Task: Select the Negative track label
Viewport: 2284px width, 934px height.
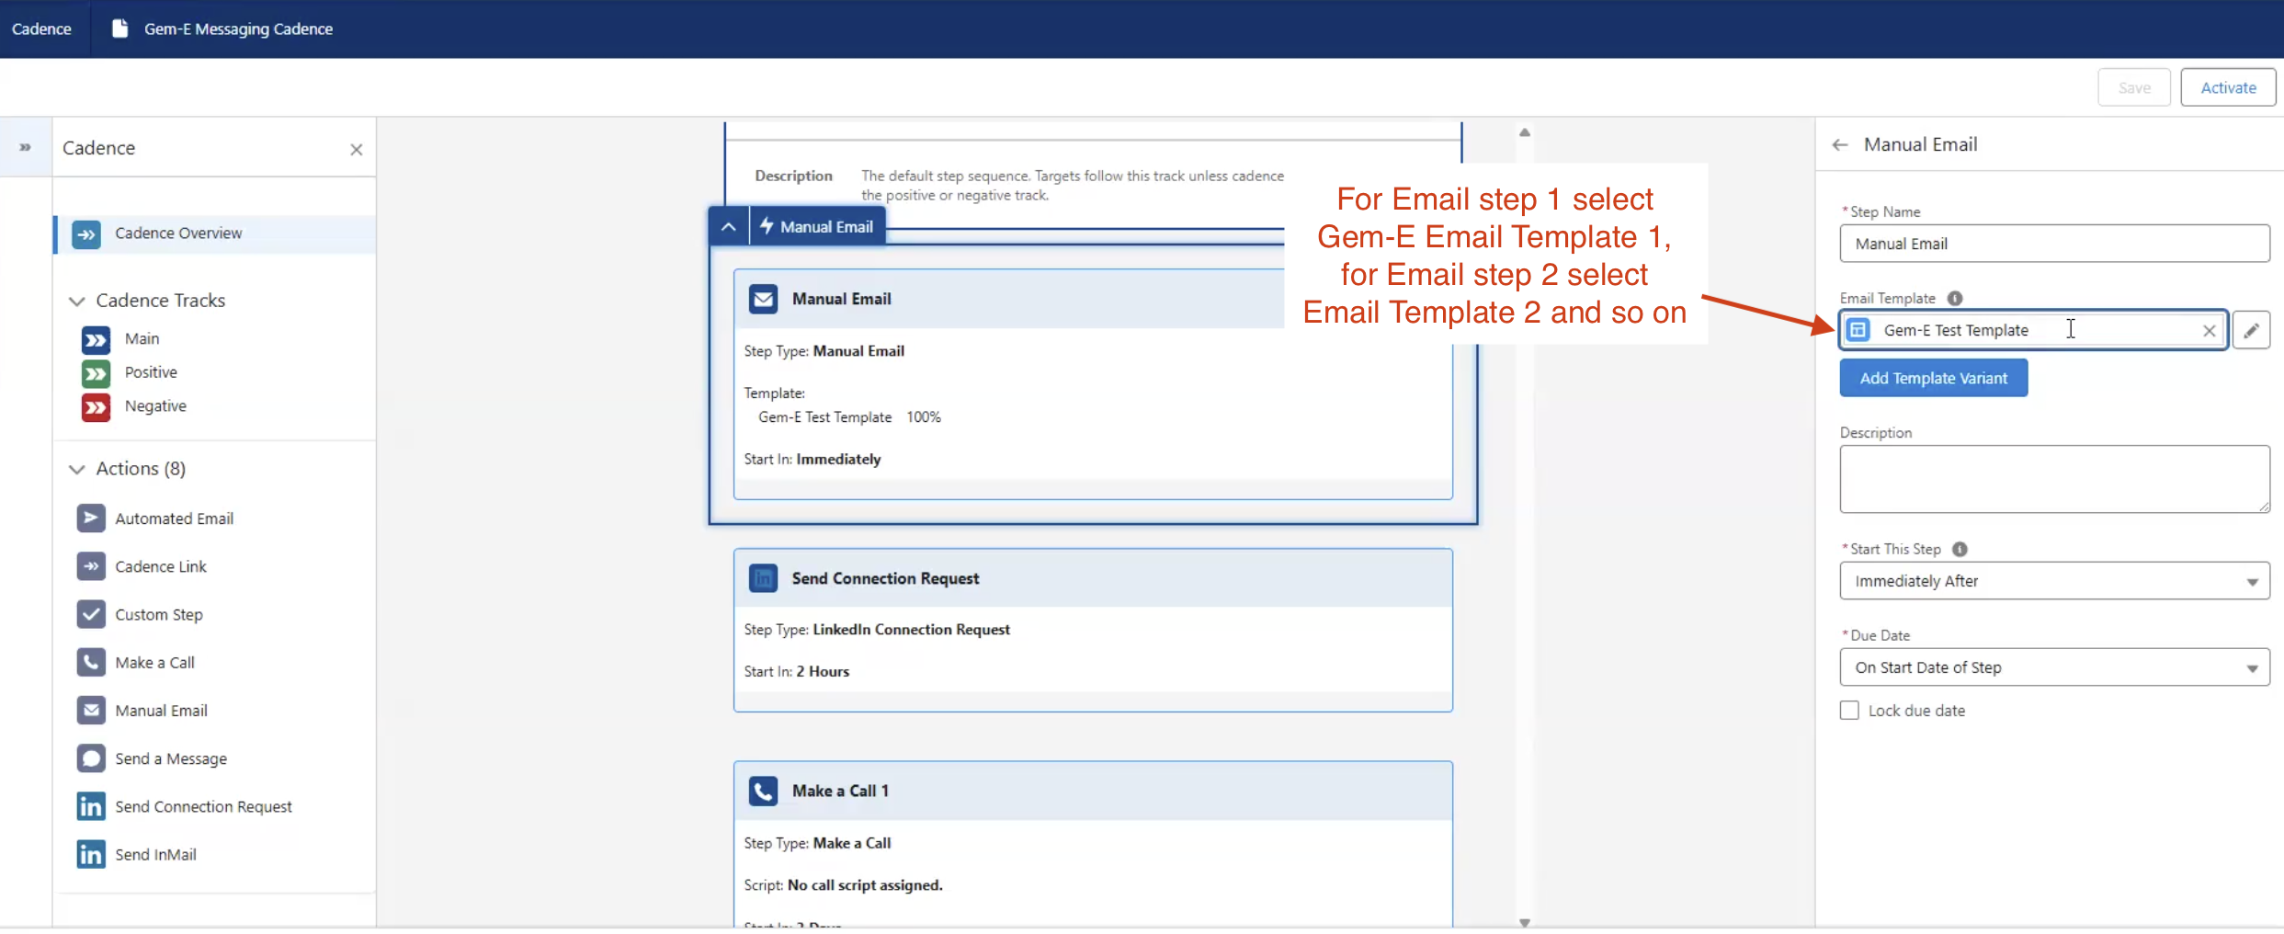Action: pyautogui.click(x=155, y=405)
